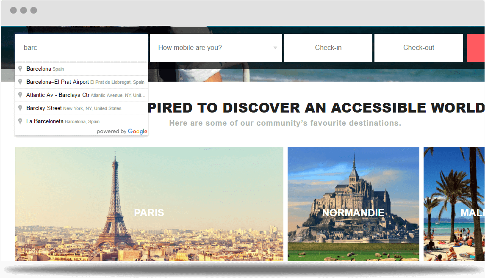Choose Barcelona–El Prat Airport from suggestions
485x278 pixels.
82,82
